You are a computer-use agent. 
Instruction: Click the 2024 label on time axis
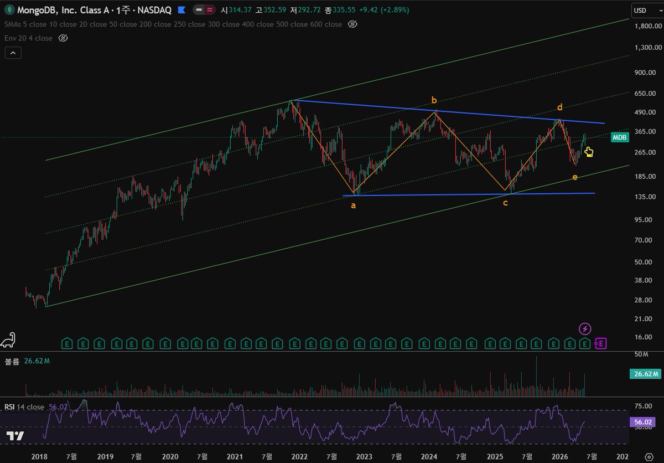pos(429,456)
